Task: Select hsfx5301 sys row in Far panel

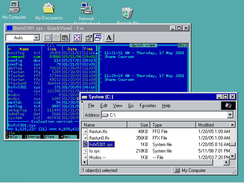Action: [51, 87]
